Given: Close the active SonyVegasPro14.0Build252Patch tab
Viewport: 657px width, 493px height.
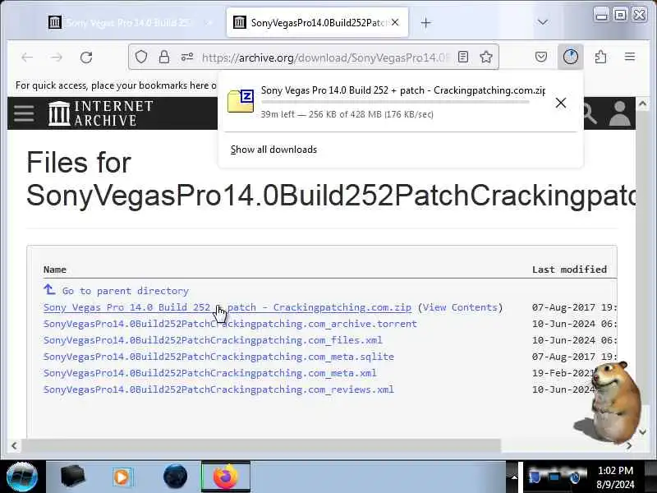Looking at the screenshot, I should point(395,23).
